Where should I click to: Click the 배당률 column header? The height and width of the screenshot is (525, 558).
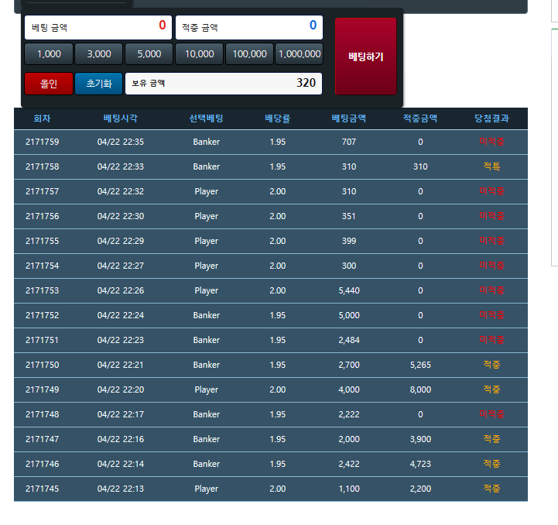pyautogui.click(x=277, y=118)
